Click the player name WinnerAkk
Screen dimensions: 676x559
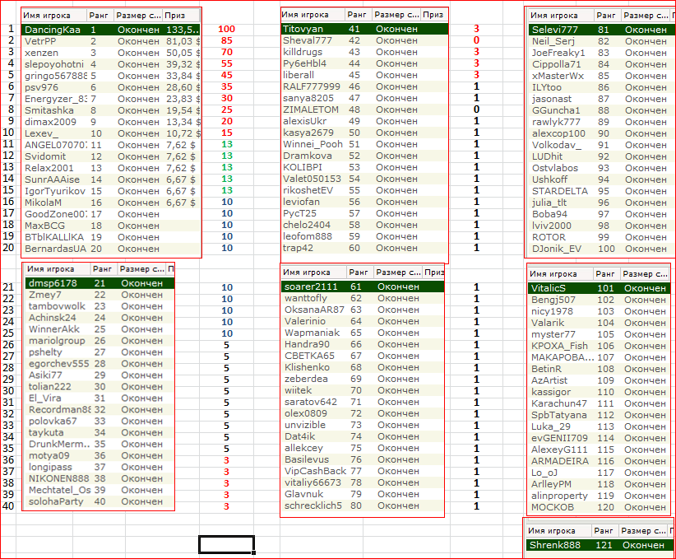(x=54, y=329)
